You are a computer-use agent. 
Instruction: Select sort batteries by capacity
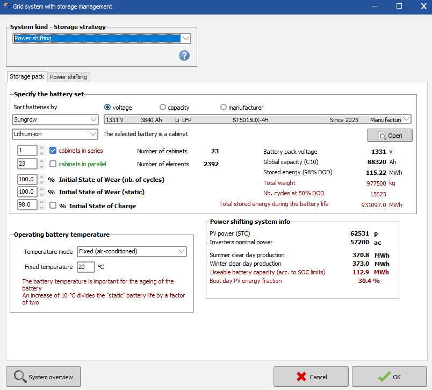point(163,108)
